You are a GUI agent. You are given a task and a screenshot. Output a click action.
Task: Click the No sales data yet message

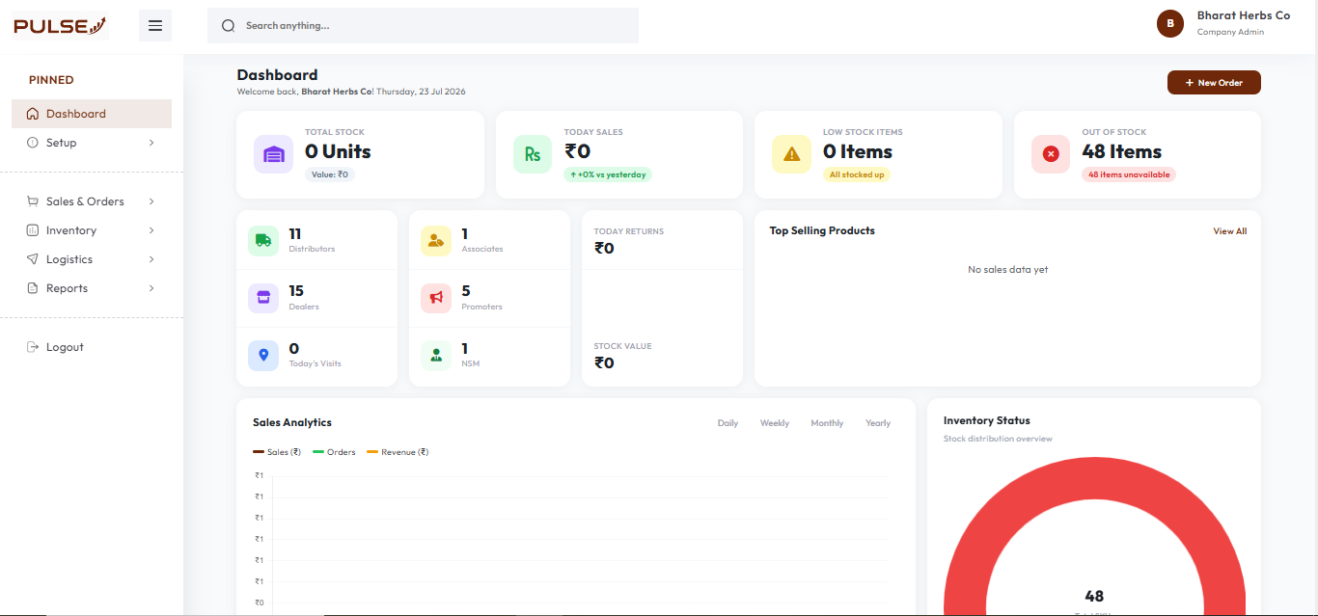[x=1007, y=270]
